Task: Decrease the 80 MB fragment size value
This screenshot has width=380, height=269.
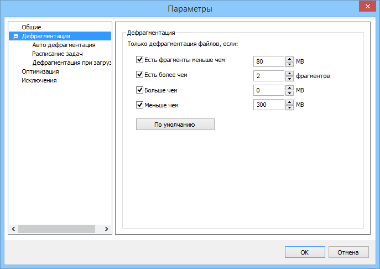Action: tap(289, 64)
